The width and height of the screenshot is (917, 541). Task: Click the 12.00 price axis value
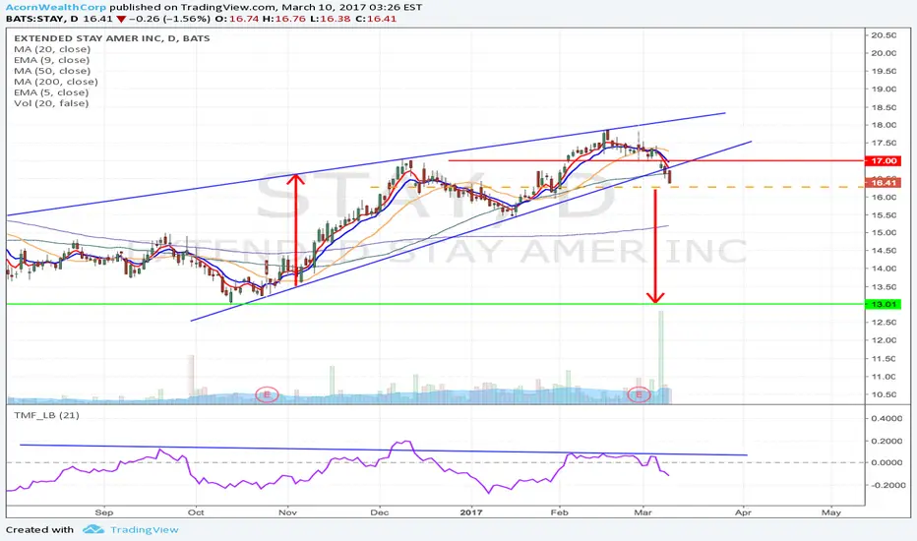coord(884,340)
